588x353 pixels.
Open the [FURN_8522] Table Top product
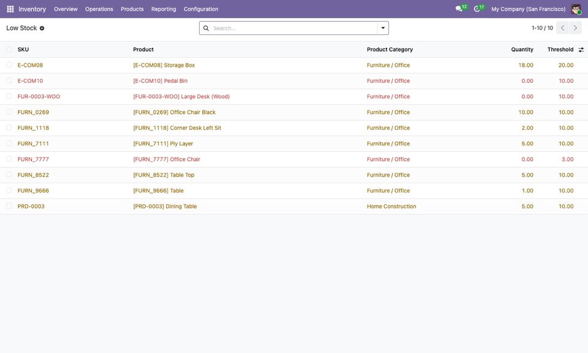pyautogui.click(x=164, y=175)
